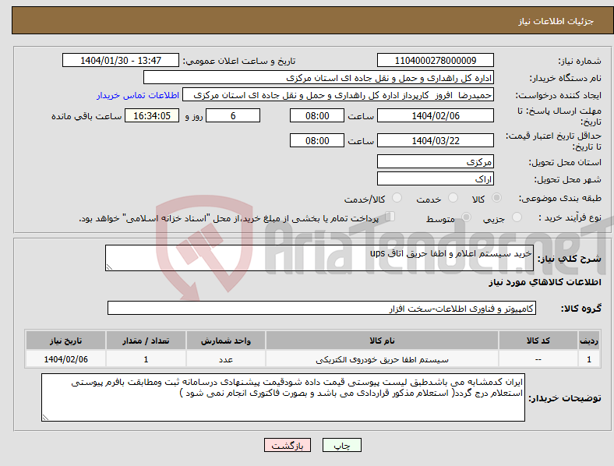Click the delivery province field مرکزی
The height and width of the screenshot is (466, 614).
click(436, 162)
